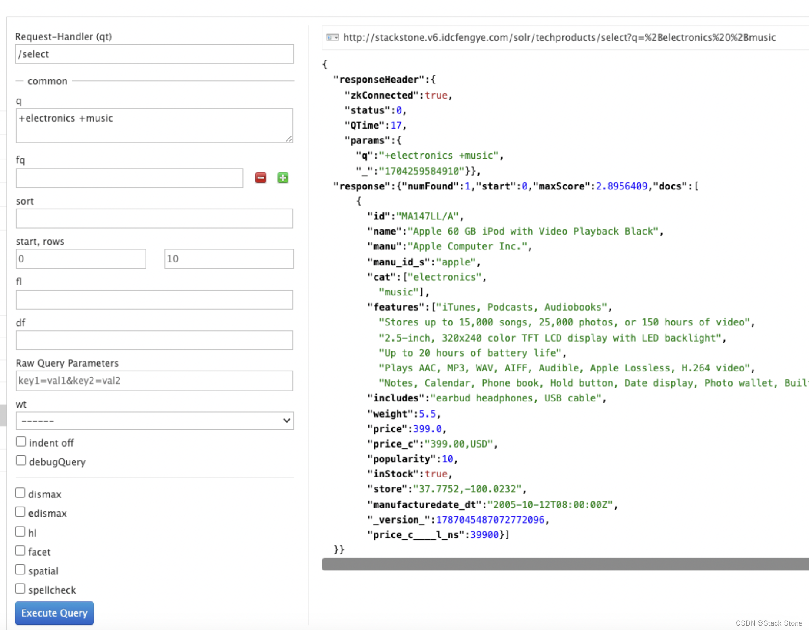Screen dimensions: 809x630
Task: Enable the debugQuery checkbox
Action: pyautogui.click(x=21, y=461)
